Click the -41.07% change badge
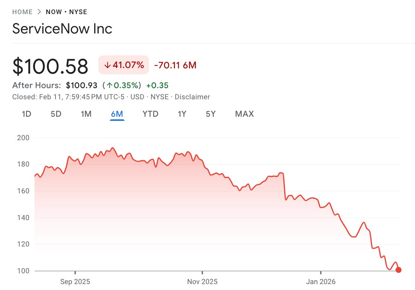 pyautogui.click(x=123, y=65)
